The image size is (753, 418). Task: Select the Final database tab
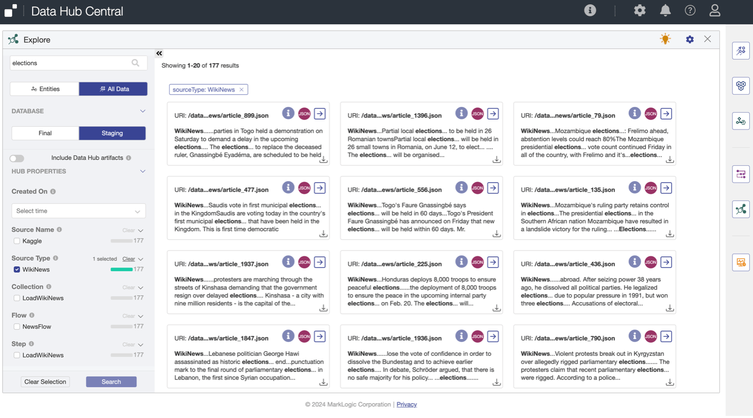point(45,133)
